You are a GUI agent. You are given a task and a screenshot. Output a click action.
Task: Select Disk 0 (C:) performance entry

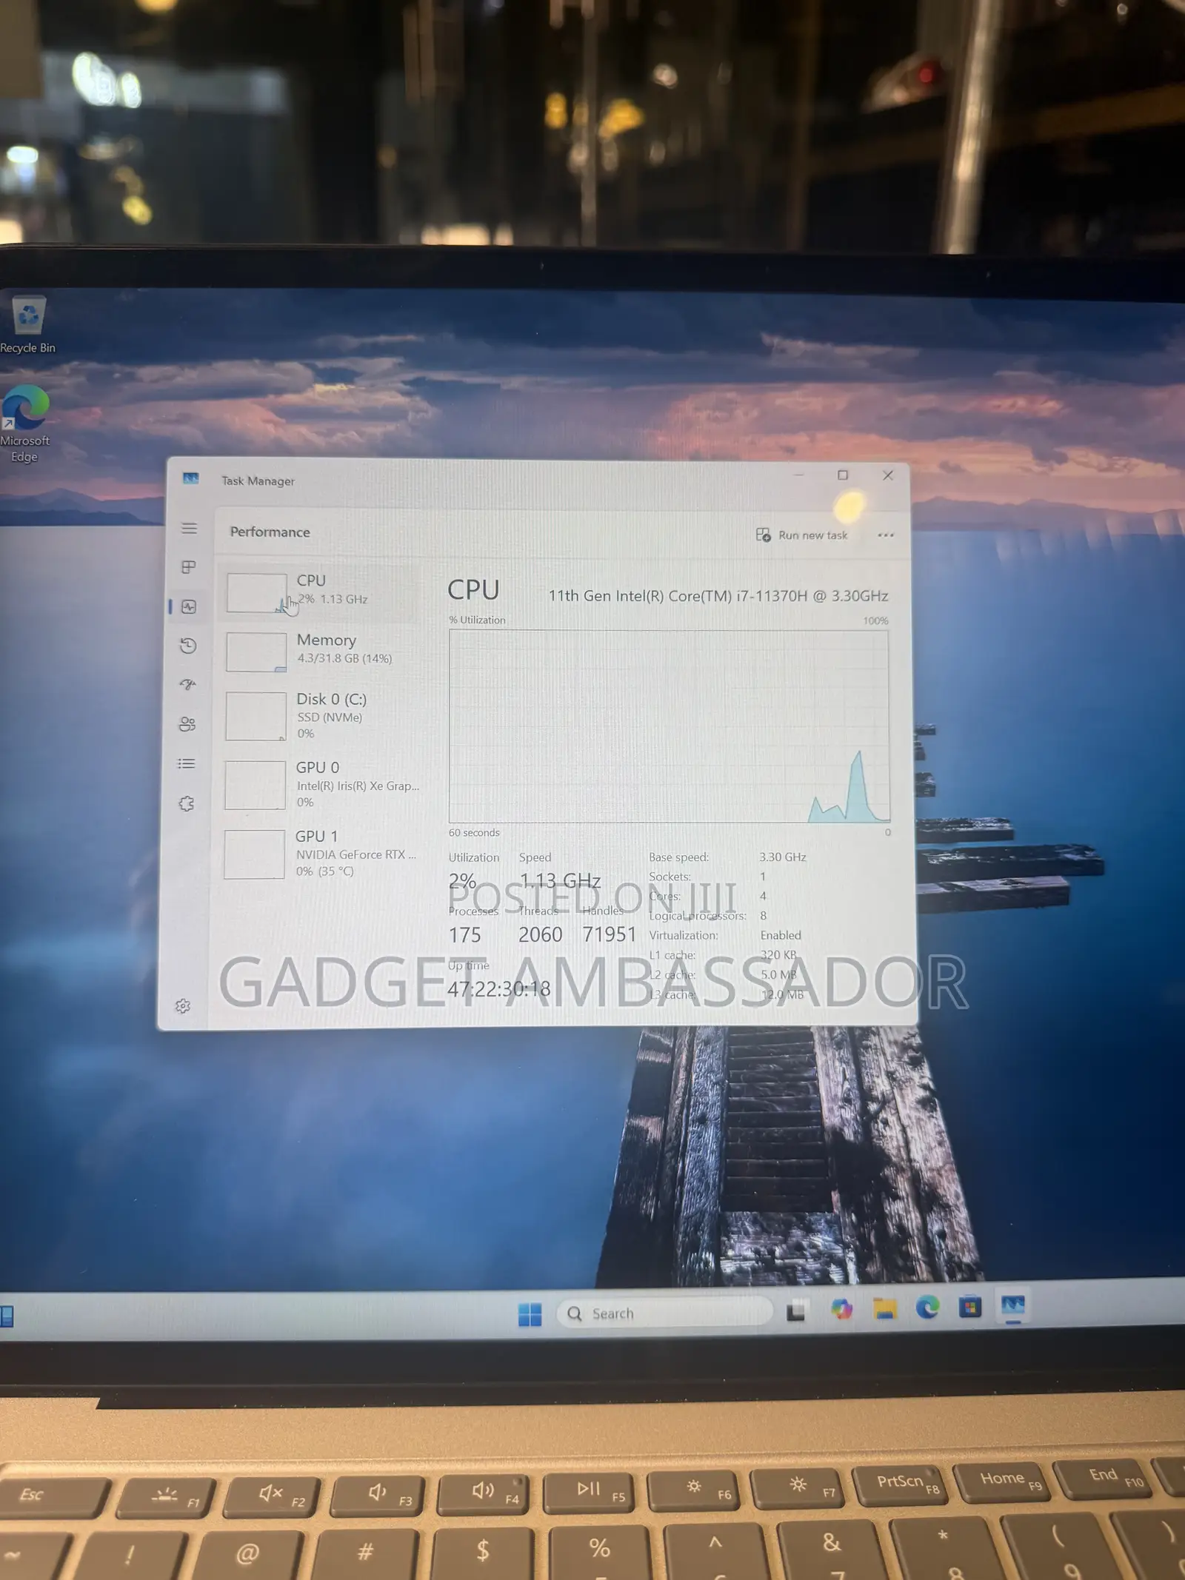click(x=320, y=715)
